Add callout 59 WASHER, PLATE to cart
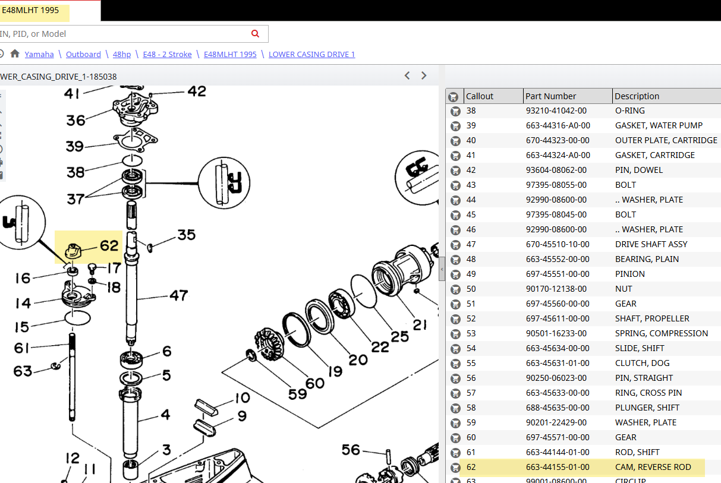Image resolution: width=721 pixels, height=483 pixels. tap(455, 423)
